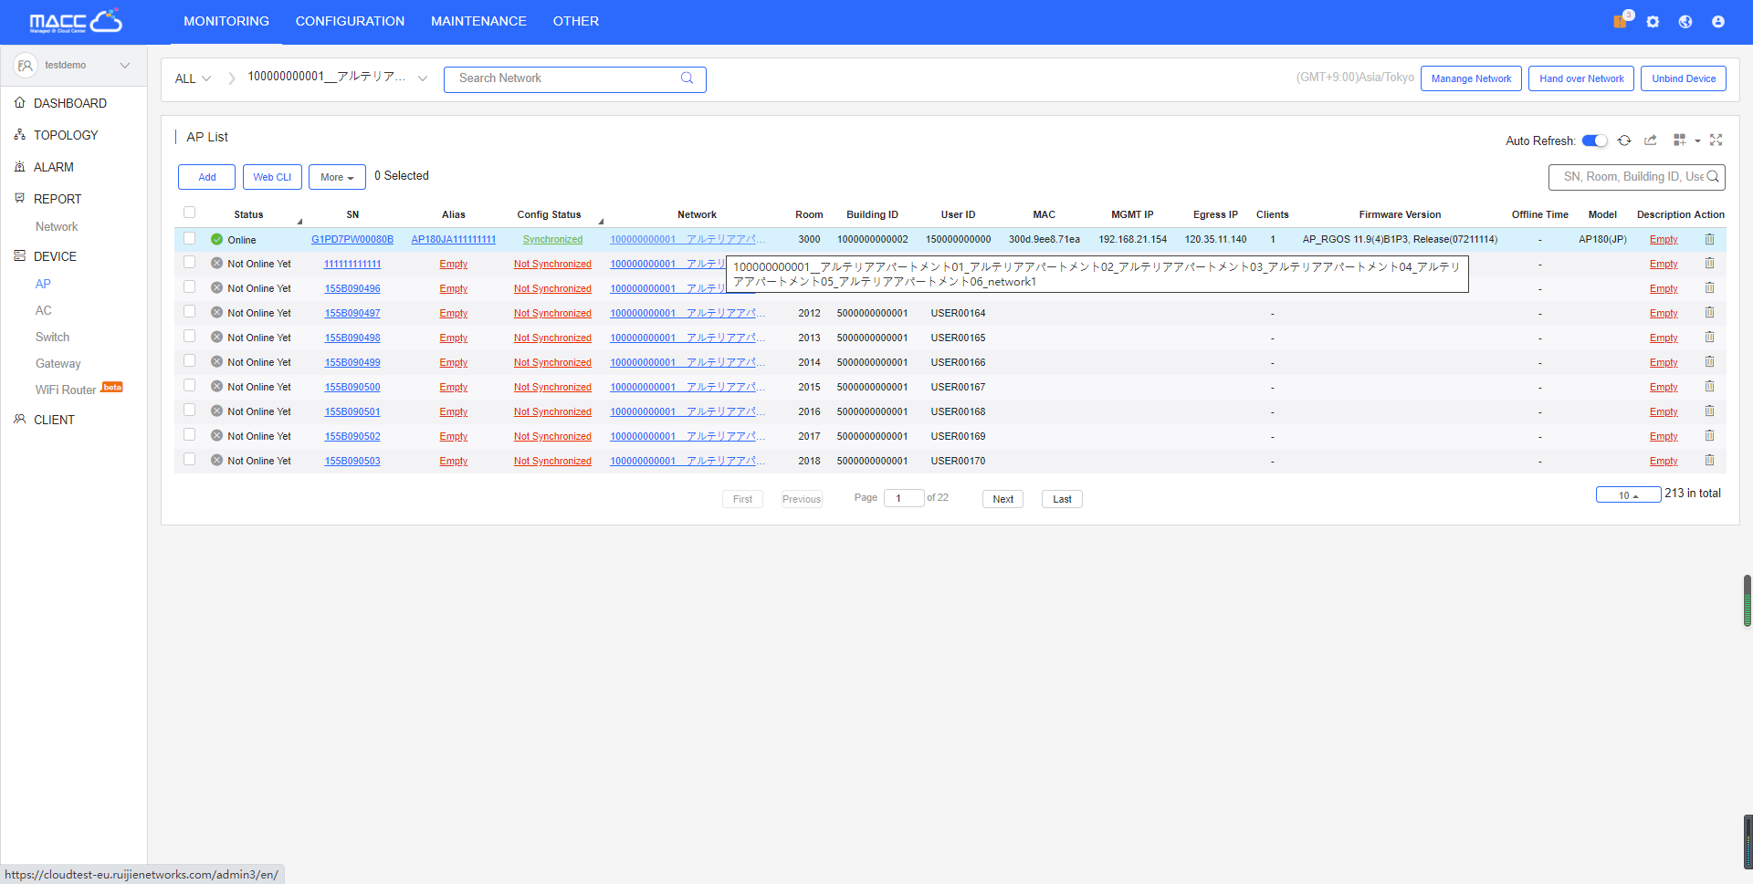Click the vertical page scrollbar

coord(1748,600)
